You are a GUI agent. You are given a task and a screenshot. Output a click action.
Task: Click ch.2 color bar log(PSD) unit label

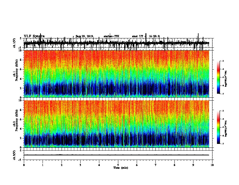tap(226, 128)
